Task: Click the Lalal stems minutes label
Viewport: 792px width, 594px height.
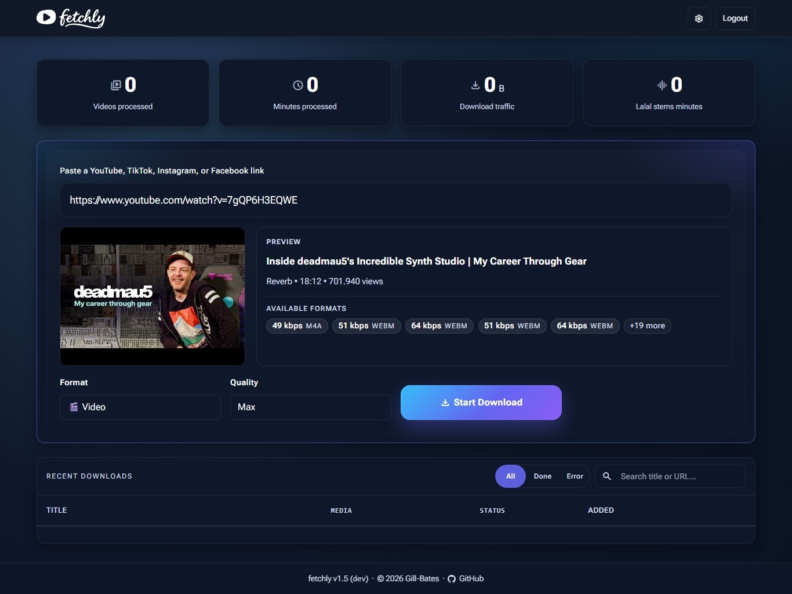Action: coord(669,107)
